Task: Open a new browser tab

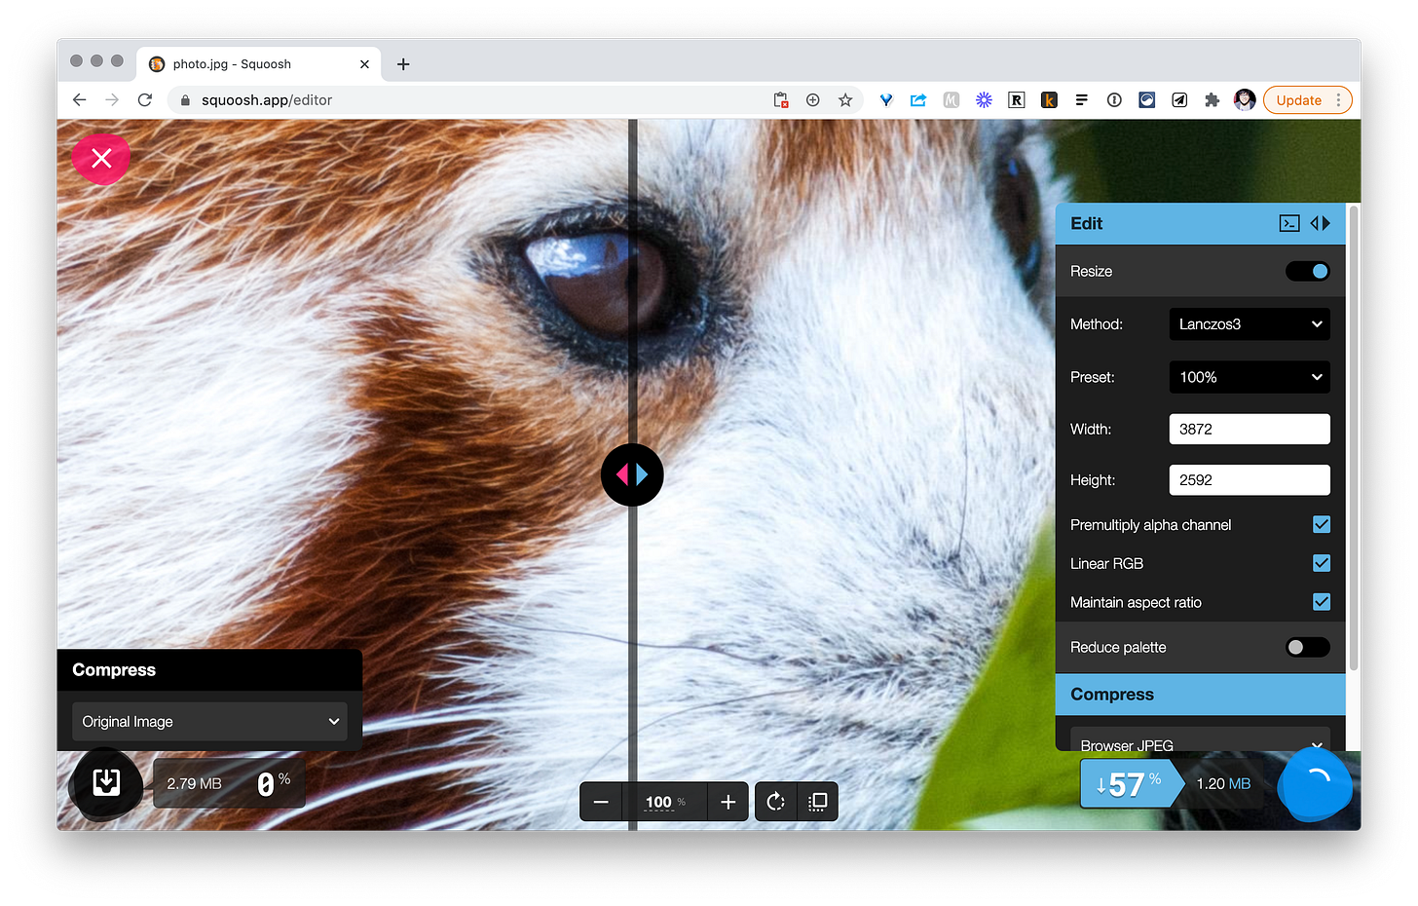Action: 403,64
